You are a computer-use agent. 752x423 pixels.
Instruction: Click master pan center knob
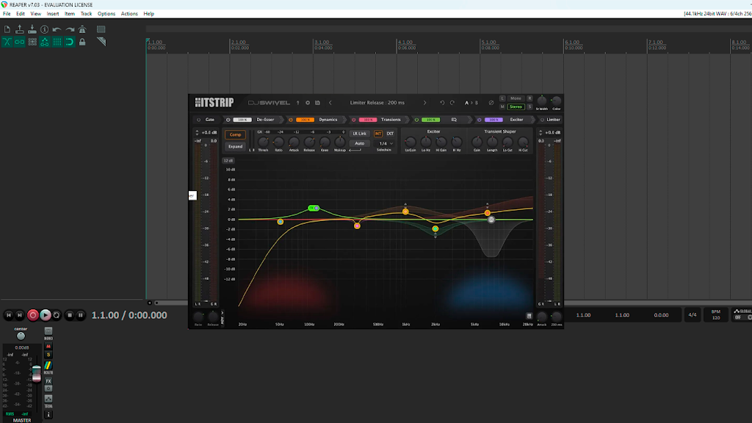pos(21,336)
